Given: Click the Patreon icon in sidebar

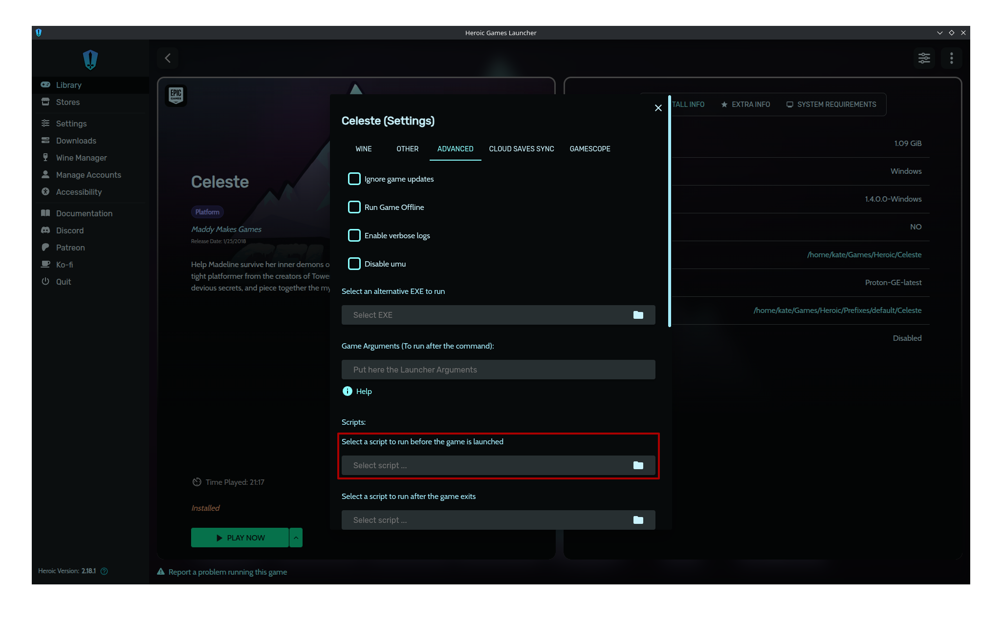Looking at the screenshot, I should [45, 247].
